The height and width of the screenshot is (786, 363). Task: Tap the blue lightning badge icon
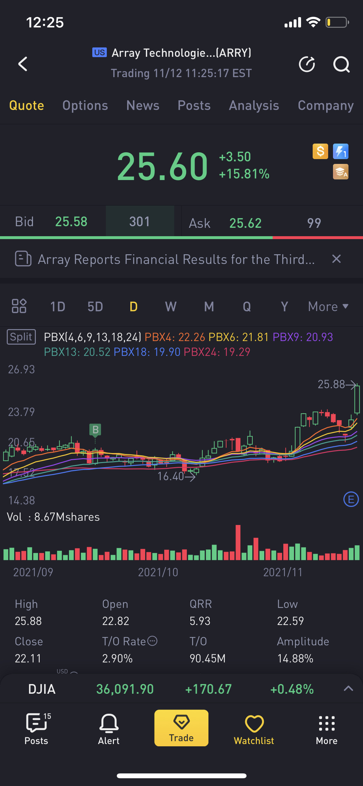341,151
